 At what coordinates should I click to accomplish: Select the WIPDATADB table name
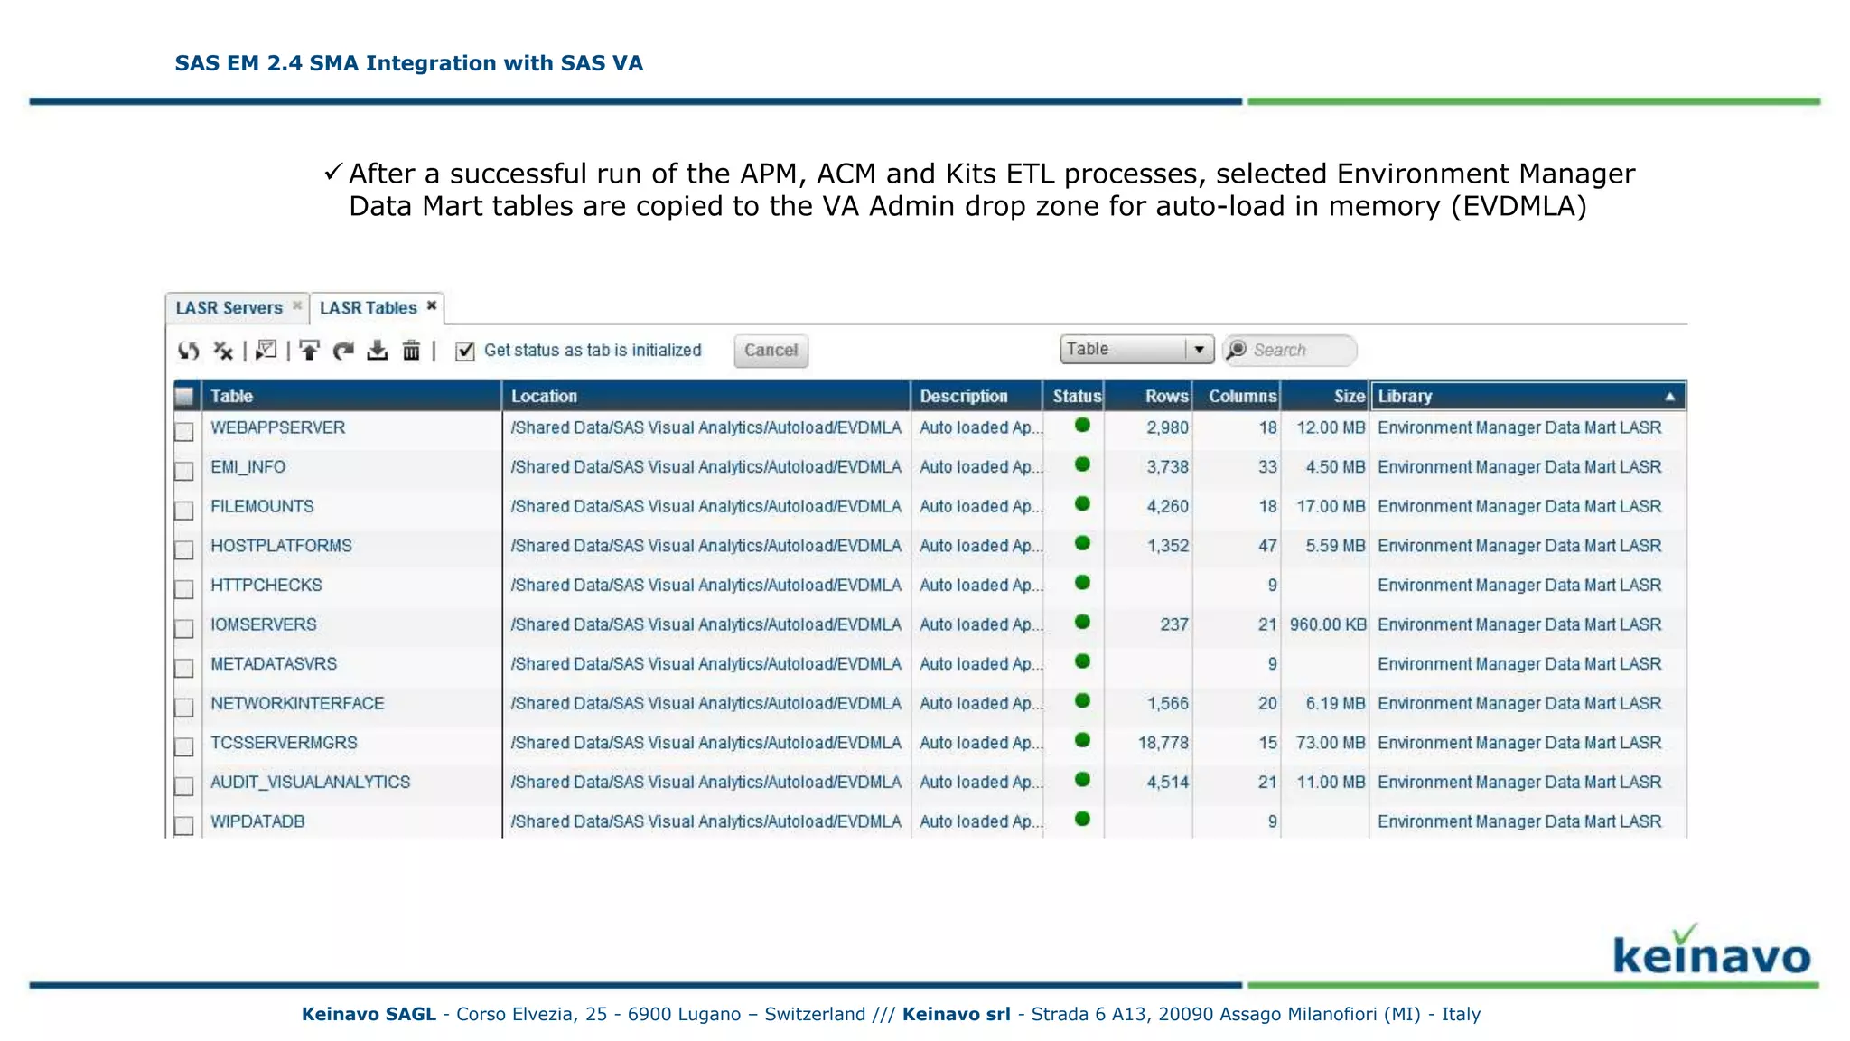click(257, 821)
